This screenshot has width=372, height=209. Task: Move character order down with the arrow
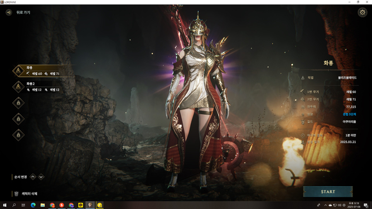click(x=41, y=177)
